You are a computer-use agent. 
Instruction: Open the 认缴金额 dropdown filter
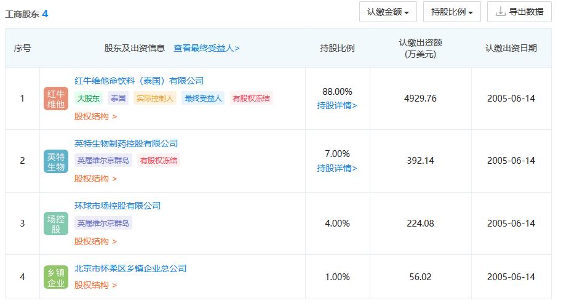[388, 12]
